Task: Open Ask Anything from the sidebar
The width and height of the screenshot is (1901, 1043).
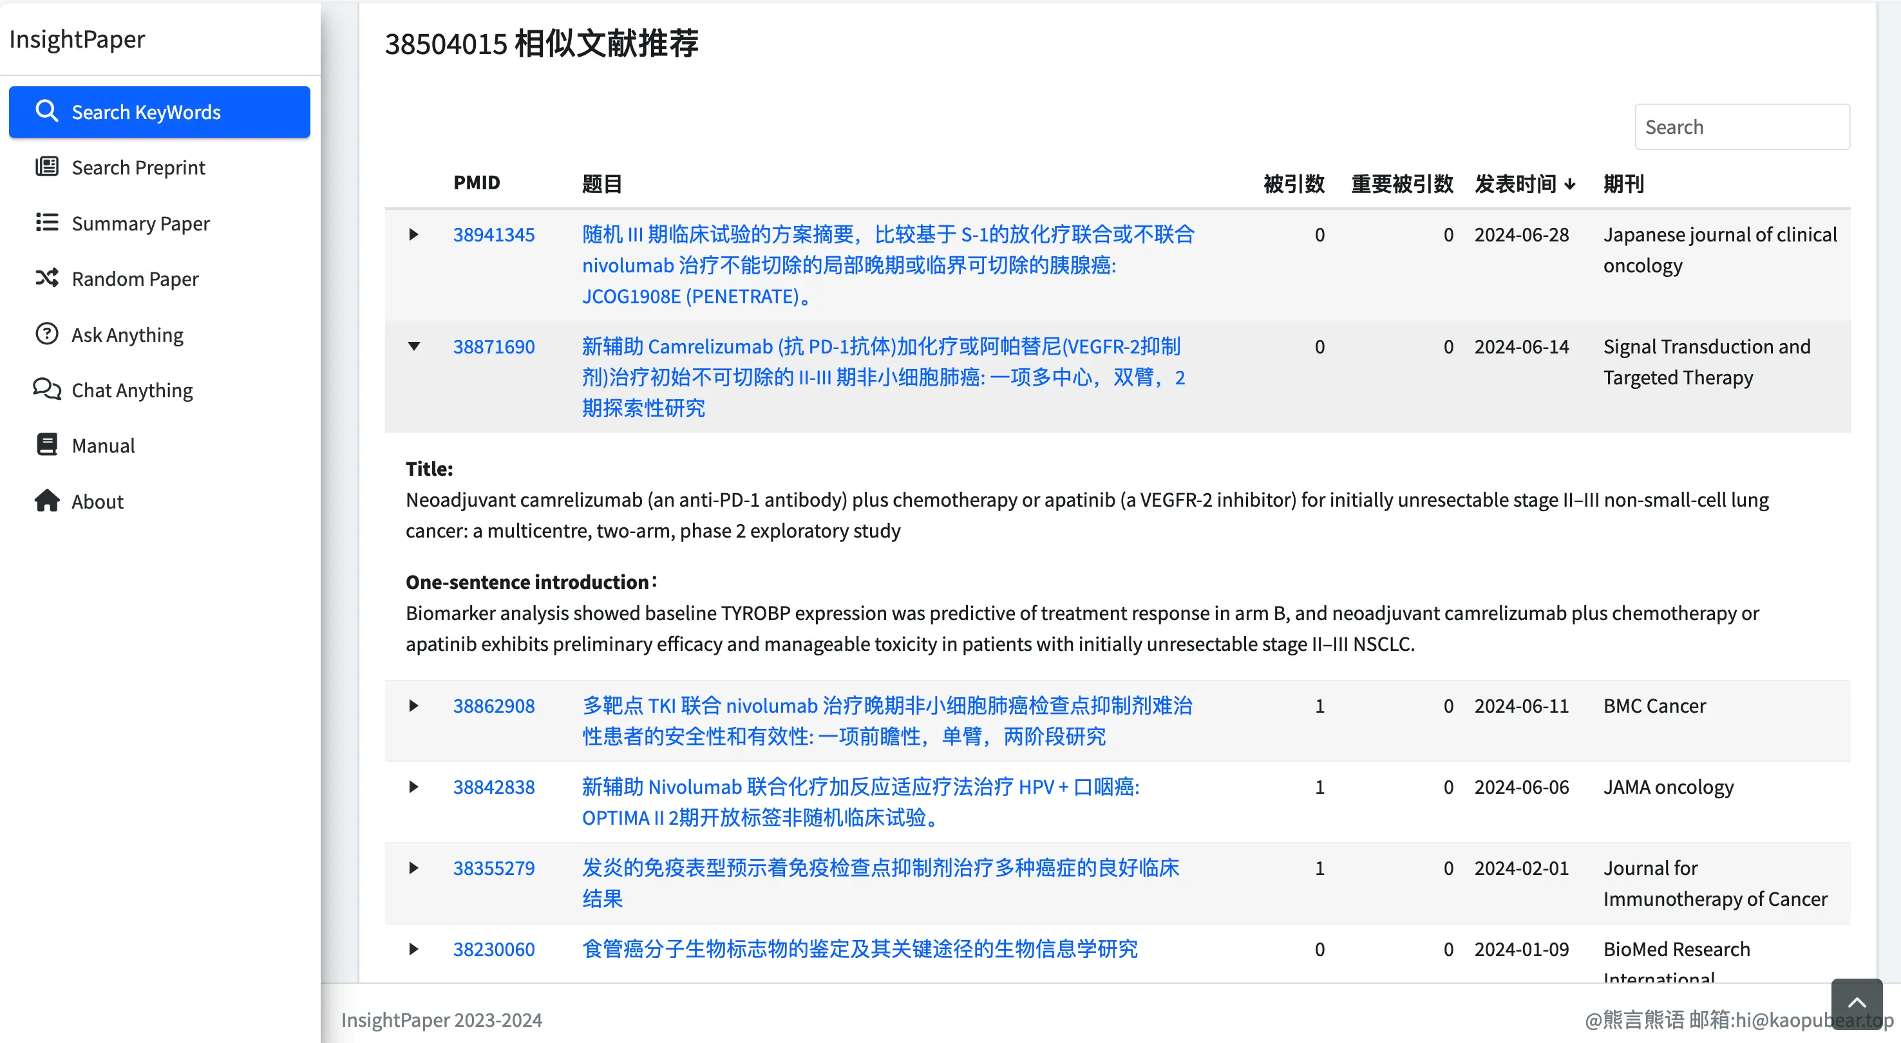Action: point(160,334)
